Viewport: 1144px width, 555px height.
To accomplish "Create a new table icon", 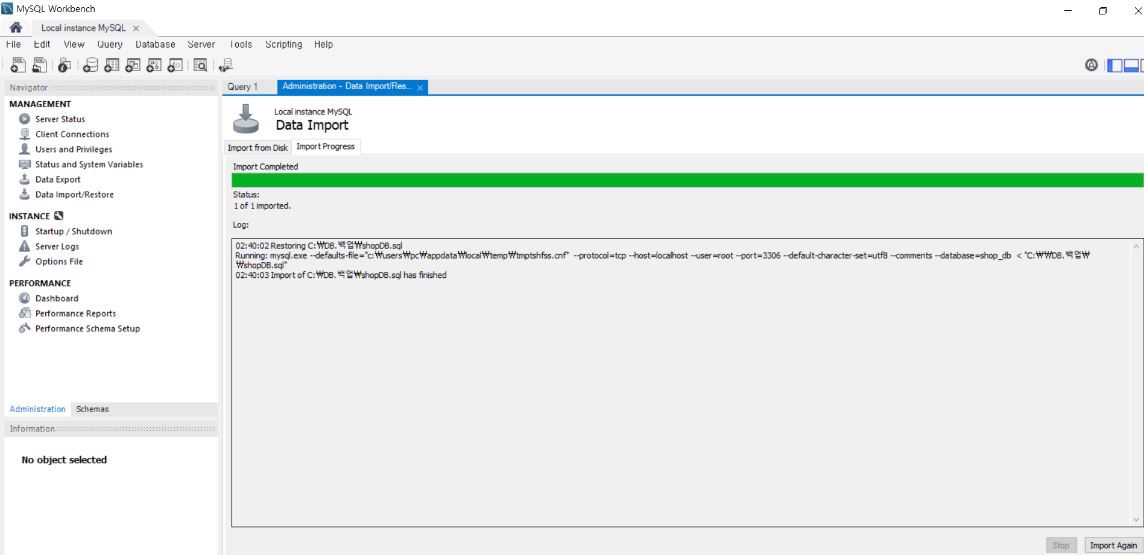I will point(112,65).
